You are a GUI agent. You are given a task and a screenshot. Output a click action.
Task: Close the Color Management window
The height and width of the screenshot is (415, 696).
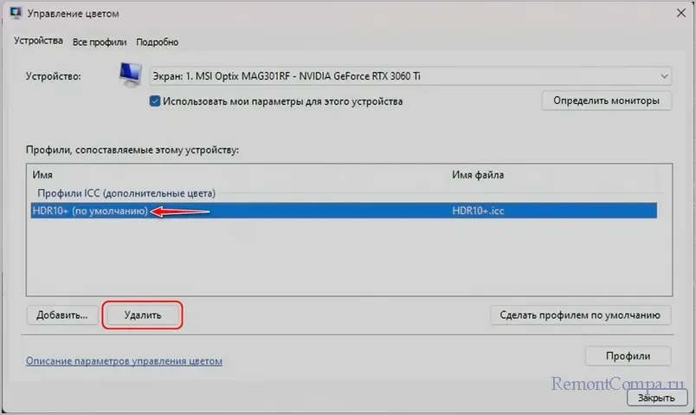(681, 13)
